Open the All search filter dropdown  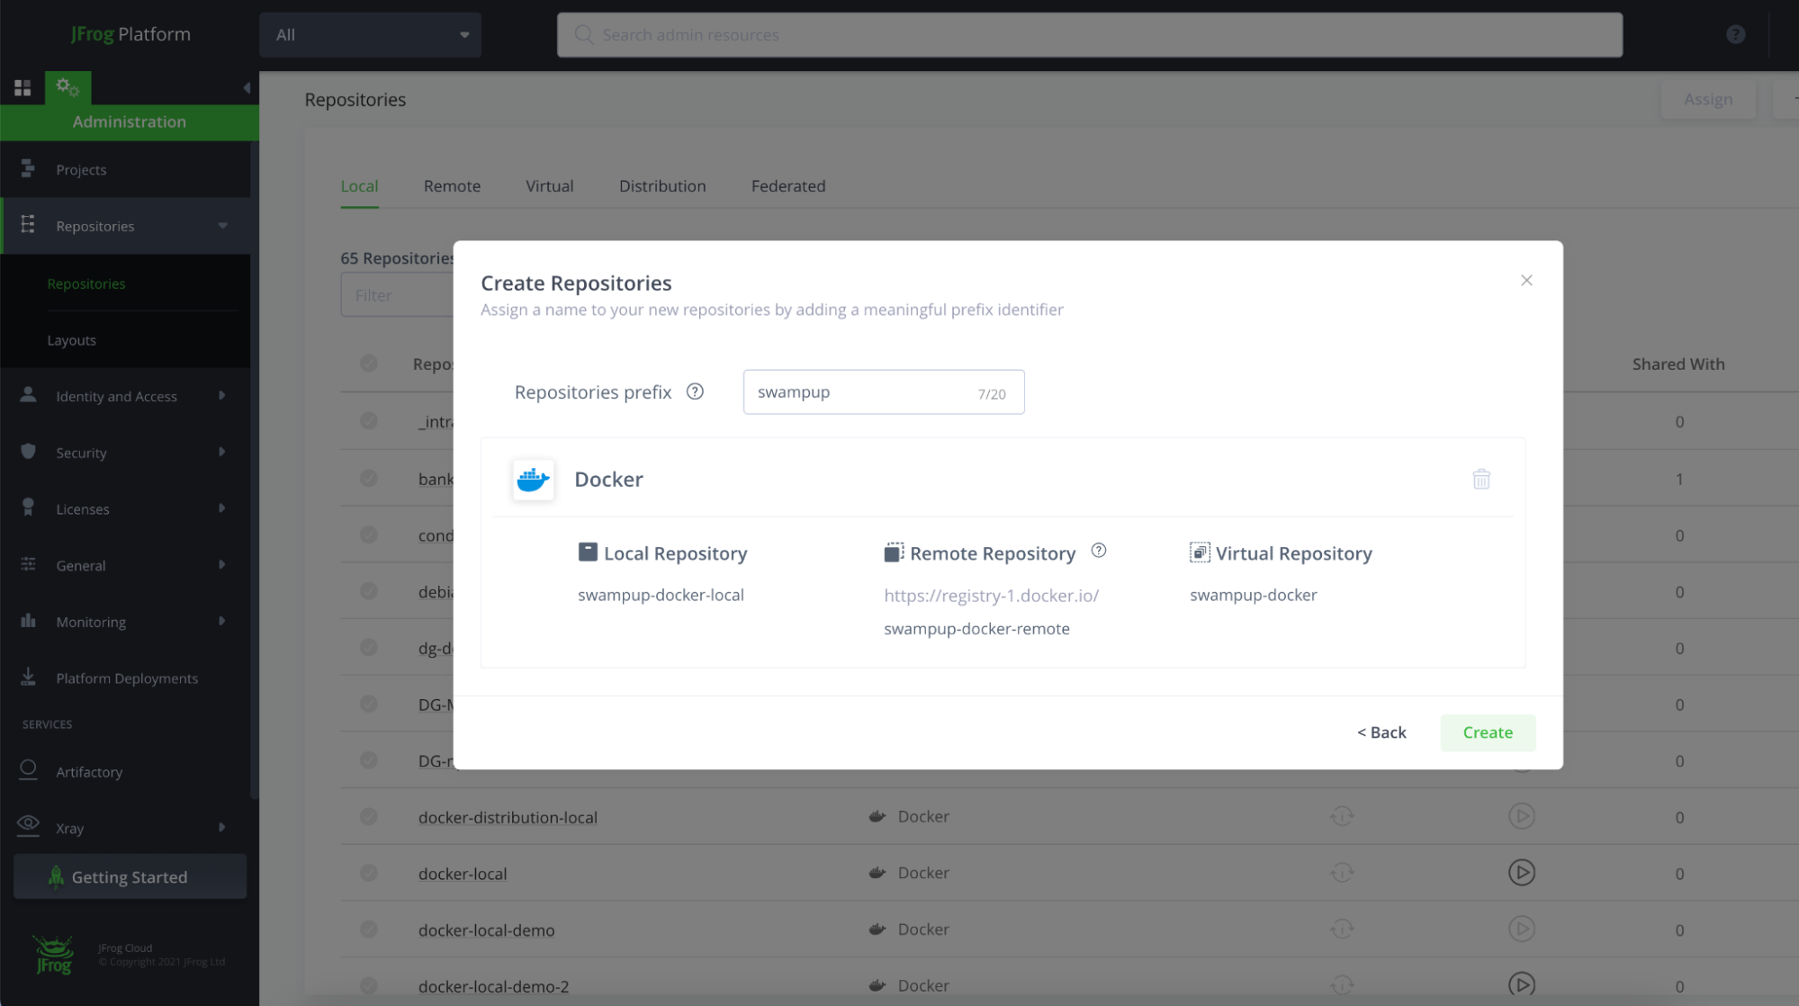click(371, 34)
